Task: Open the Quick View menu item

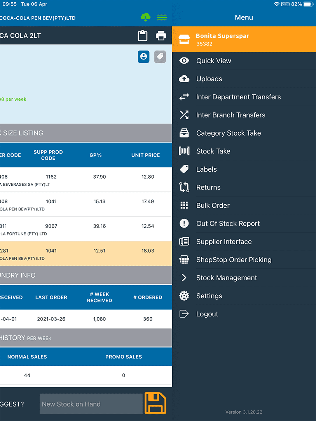Action: pos(244,61)
